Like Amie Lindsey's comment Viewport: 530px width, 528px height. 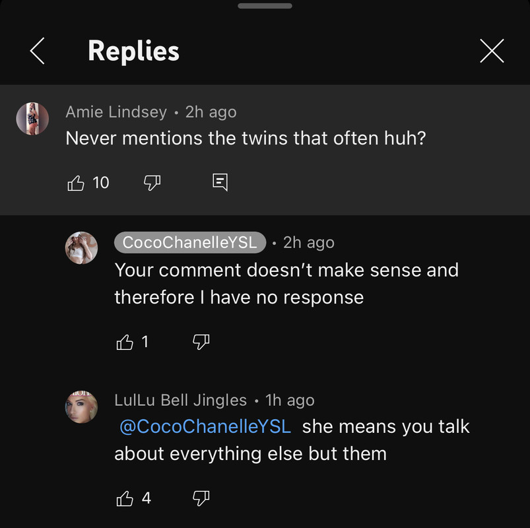pyautogui.click(x=77, y=182)
